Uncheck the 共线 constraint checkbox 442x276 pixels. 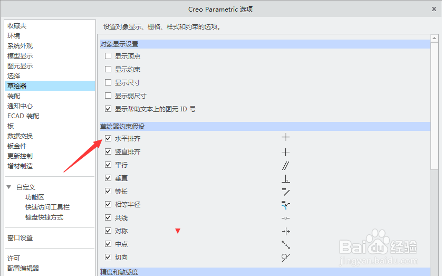(108, 217)
